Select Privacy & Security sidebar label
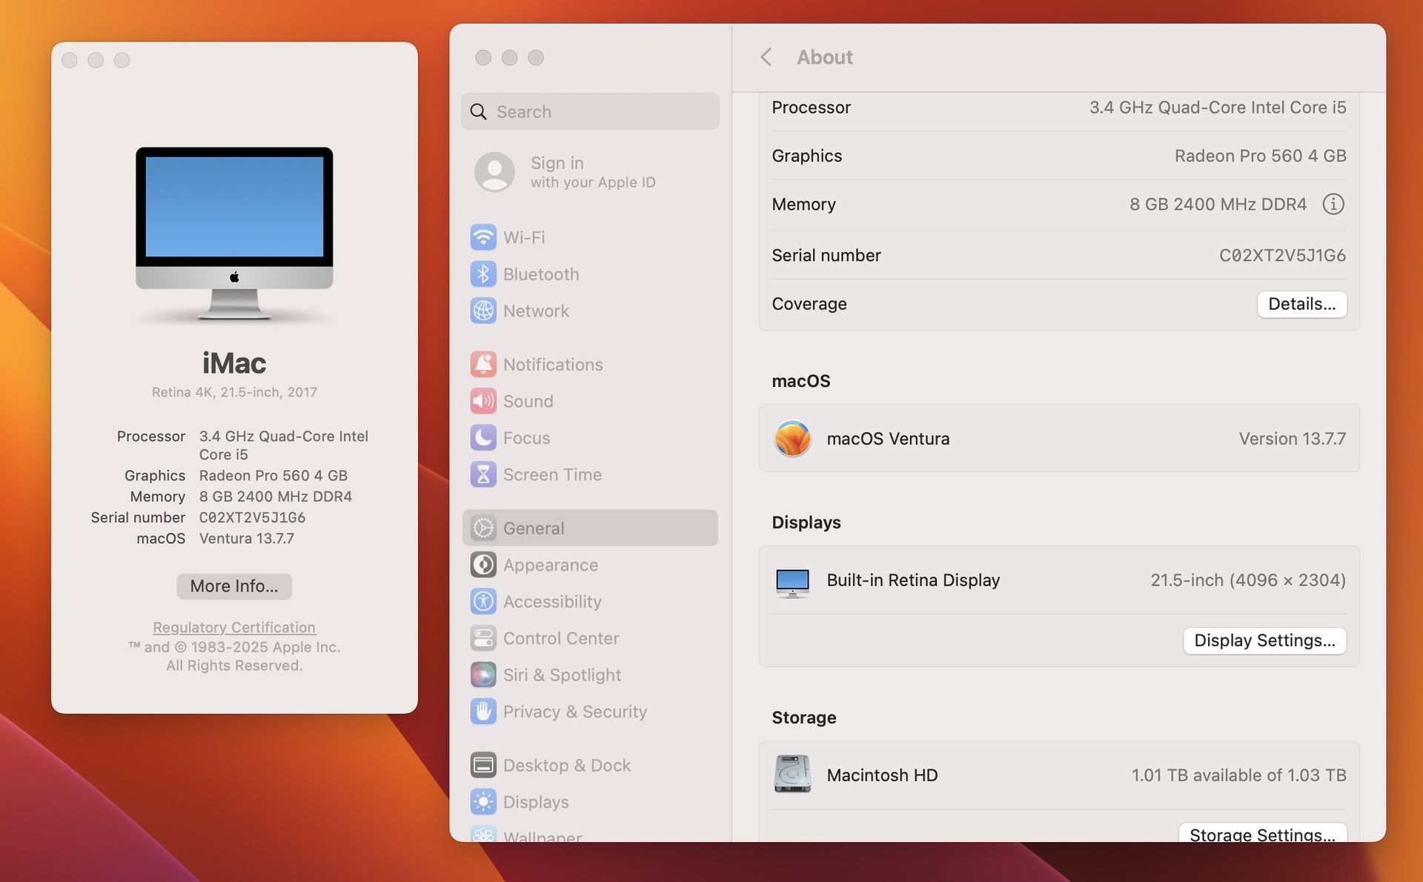Screen dimensions: 1423x882 tap(575, 712)
